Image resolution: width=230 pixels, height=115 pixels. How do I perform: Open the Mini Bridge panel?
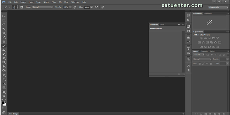click(13, 114)
